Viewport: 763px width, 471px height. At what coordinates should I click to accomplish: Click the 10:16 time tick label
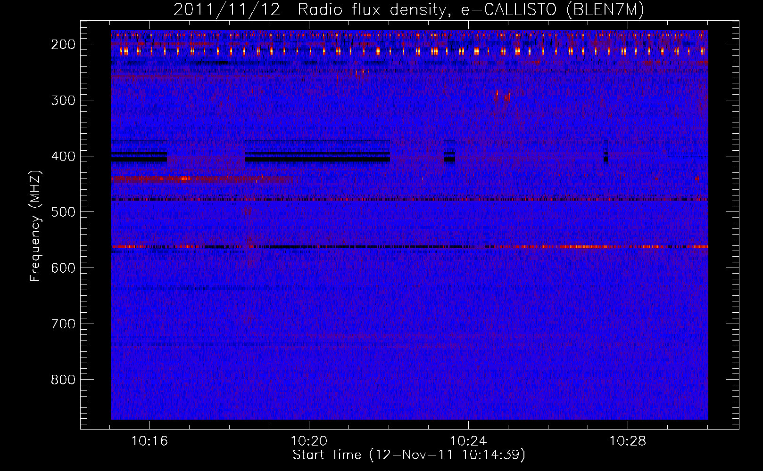click(149, 441)
